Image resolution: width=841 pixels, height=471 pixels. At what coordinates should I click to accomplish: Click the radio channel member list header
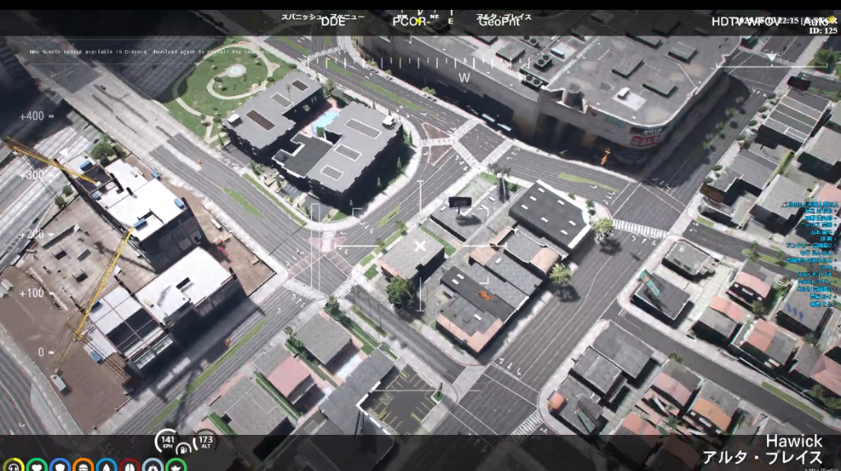[809, 204]
